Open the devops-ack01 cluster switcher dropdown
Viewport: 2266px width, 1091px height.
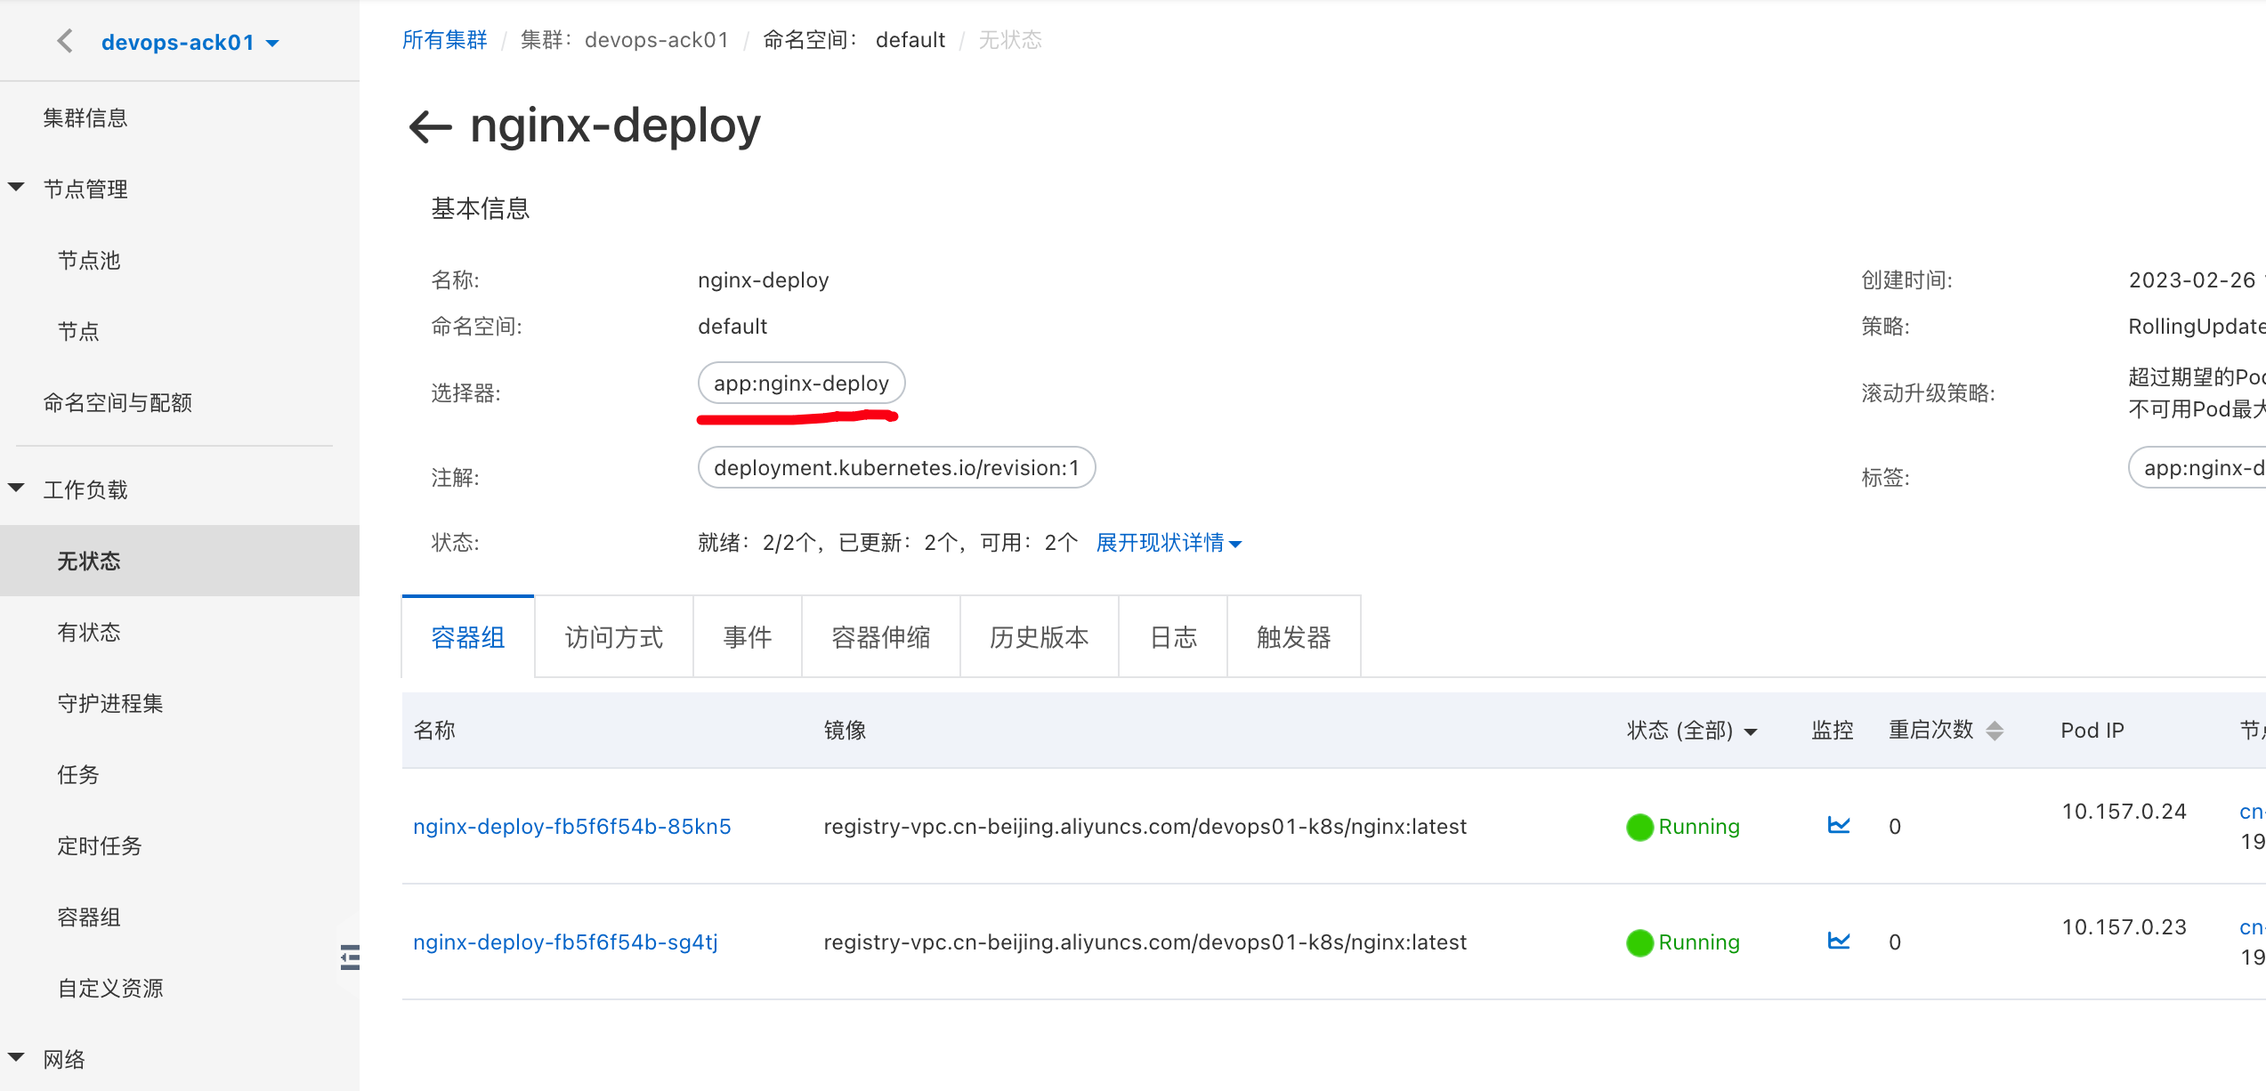coord(273,42)
